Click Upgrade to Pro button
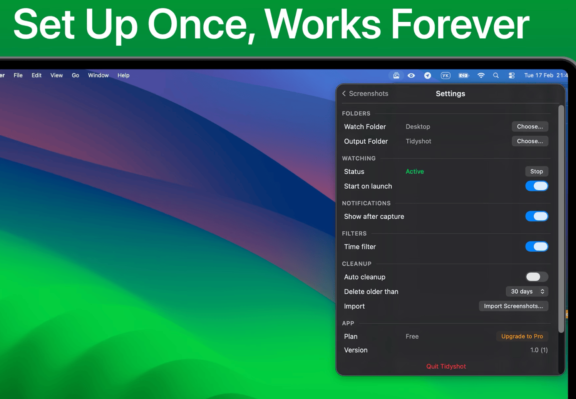 [x=522, y=336]
